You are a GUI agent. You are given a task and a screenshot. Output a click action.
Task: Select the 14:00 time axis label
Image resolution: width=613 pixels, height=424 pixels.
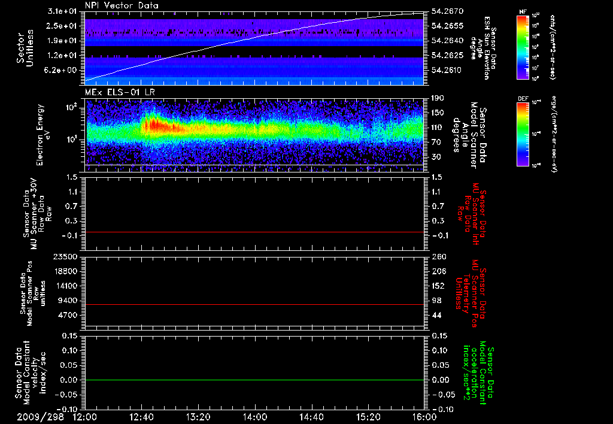(x=254, y=416)
